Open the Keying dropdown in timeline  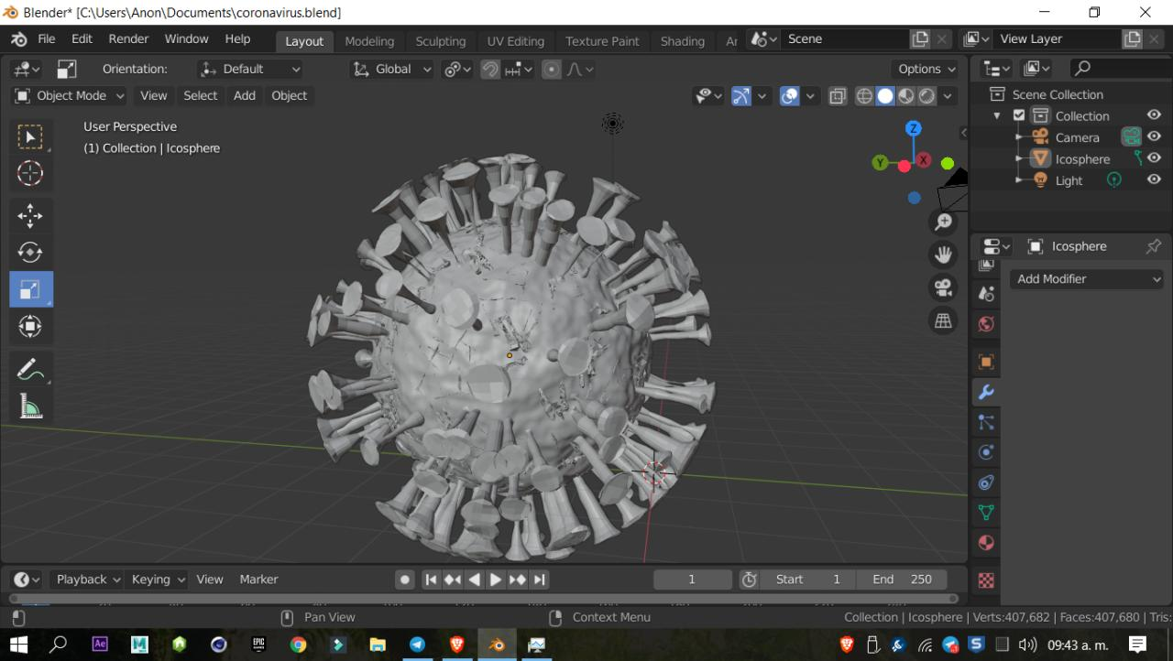coord(158,580)
